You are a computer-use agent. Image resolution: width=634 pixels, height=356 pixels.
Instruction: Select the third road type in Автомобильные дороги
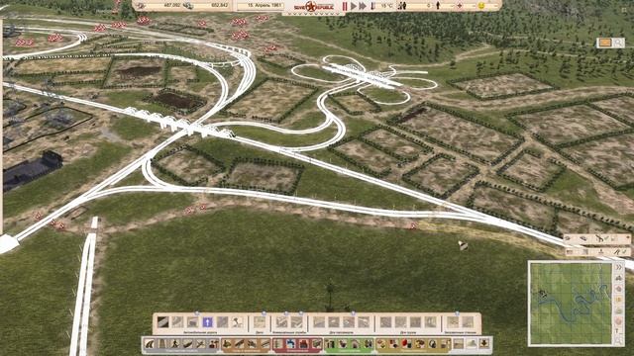tap(192, 322)
